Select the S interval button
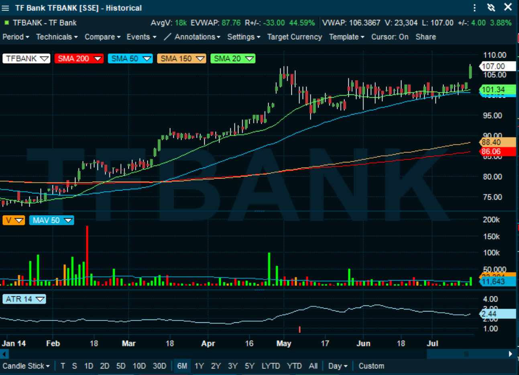The width and height of the screenshot is (519, 375). [74, 366]
